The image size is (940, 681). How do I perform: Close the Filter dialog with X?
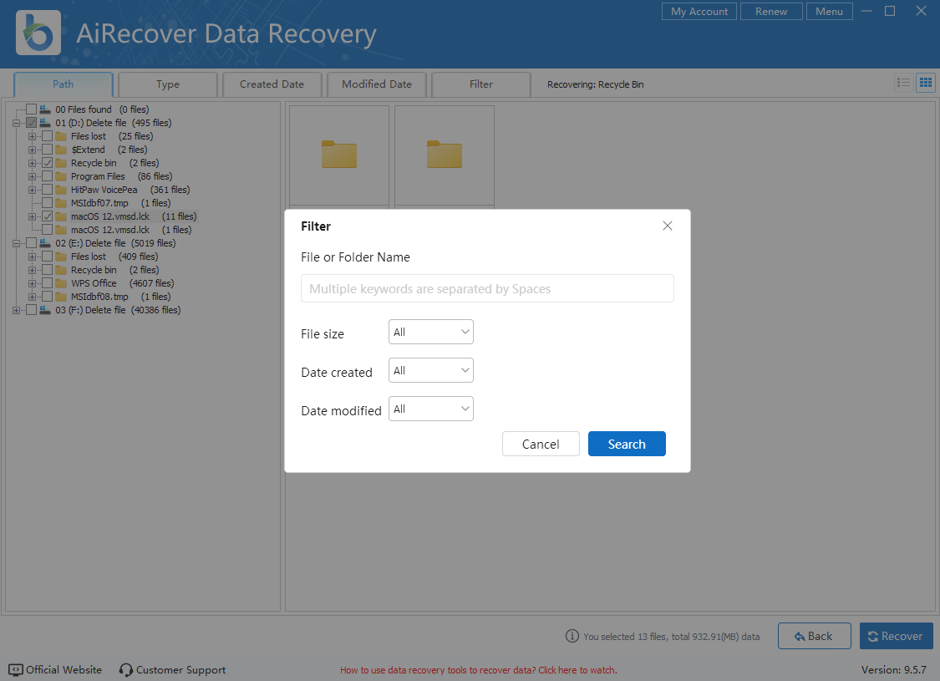pyautogui.click(x=667, y=226)
